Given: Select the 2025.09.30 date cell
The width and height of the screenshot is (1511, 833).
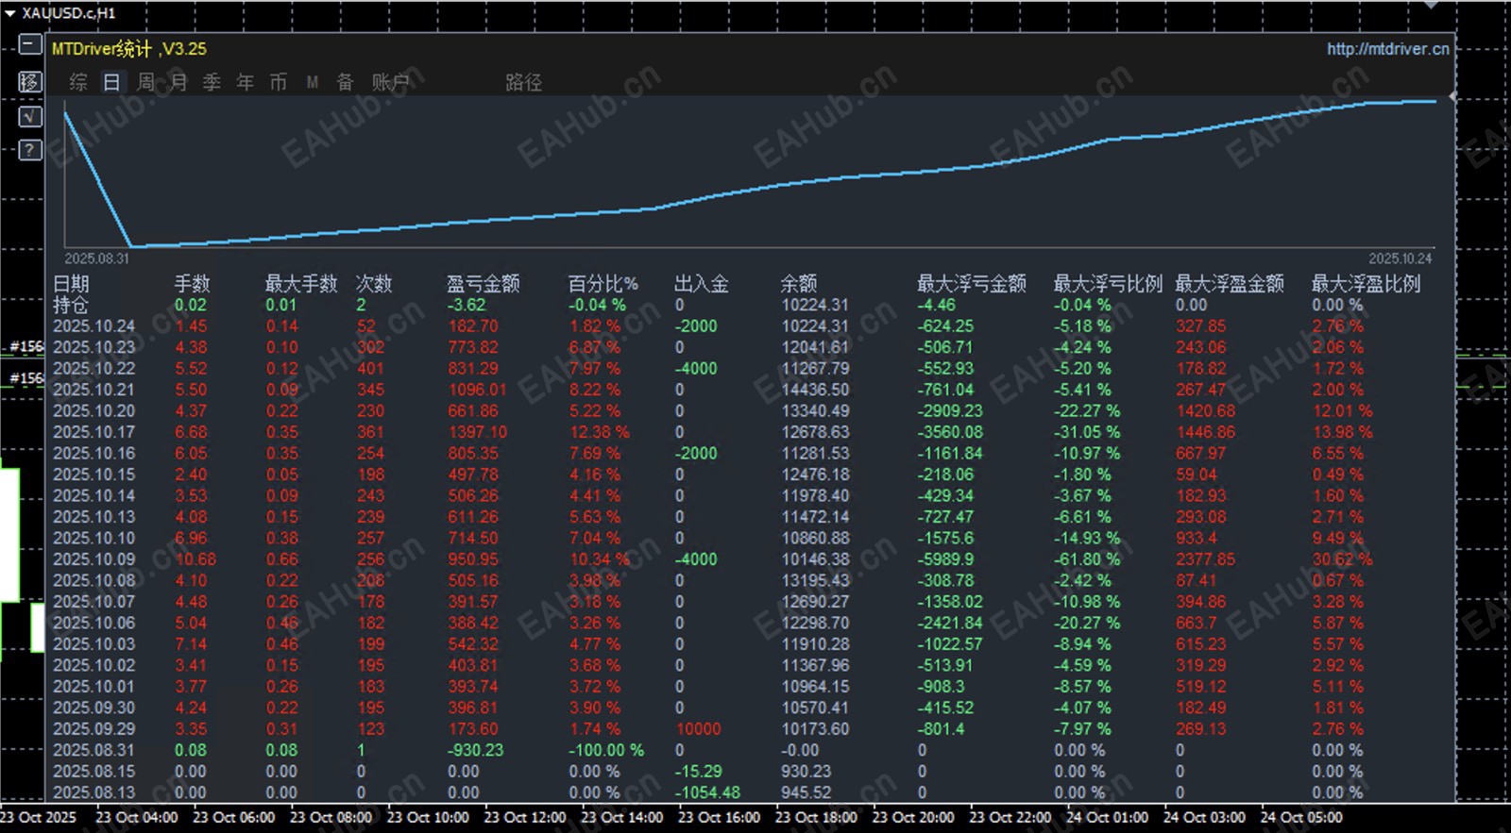Looking at the screenshot, I should pyautogui.click(x=93, y=708).
